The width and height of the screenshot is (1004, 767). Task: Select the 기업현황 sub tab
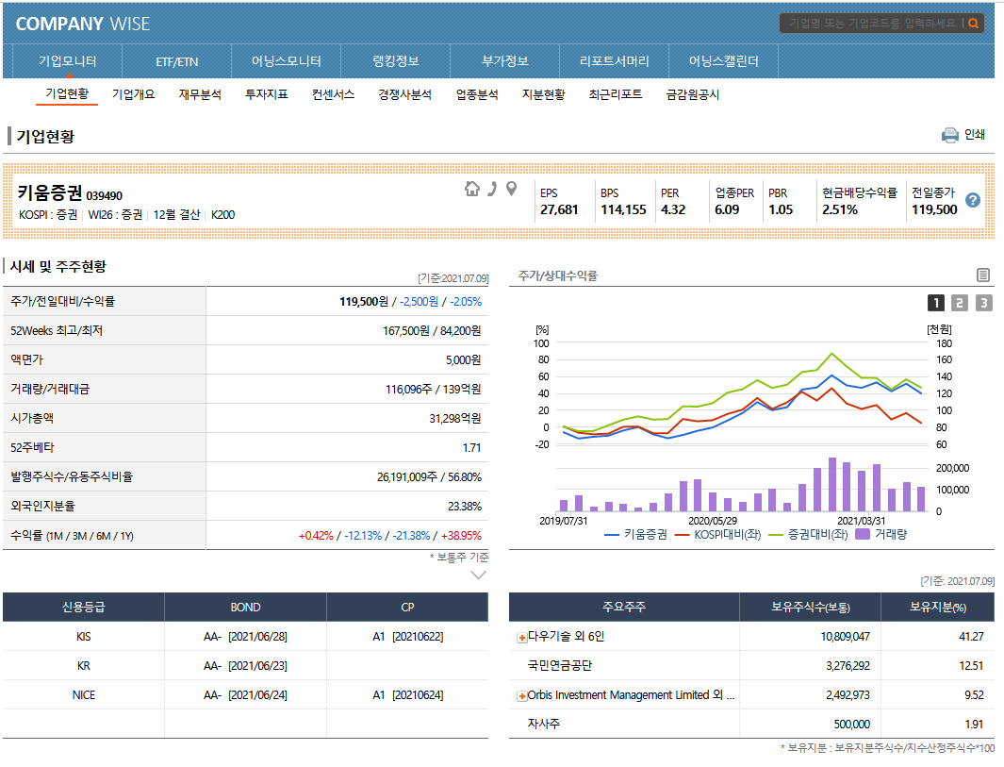pos(67,94)
